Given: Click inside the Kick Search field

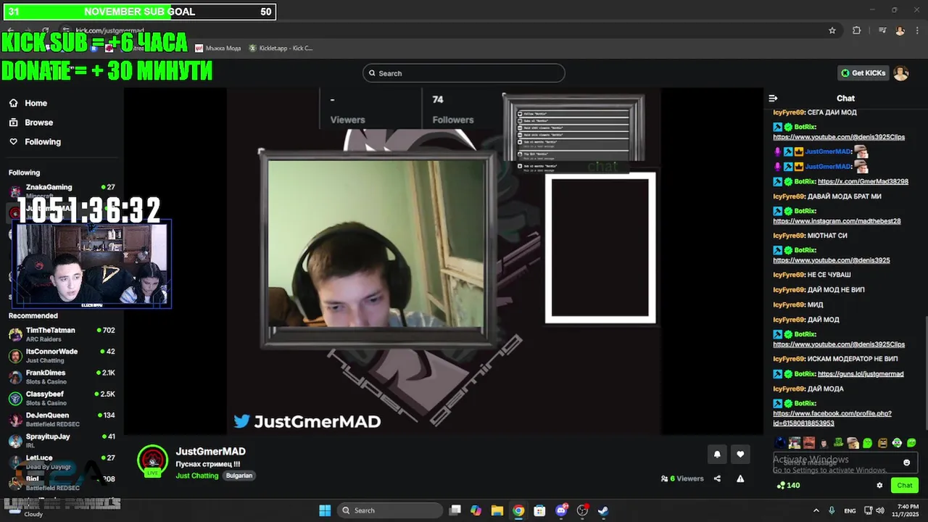Looking at the screenshot, I should point(464,73).
